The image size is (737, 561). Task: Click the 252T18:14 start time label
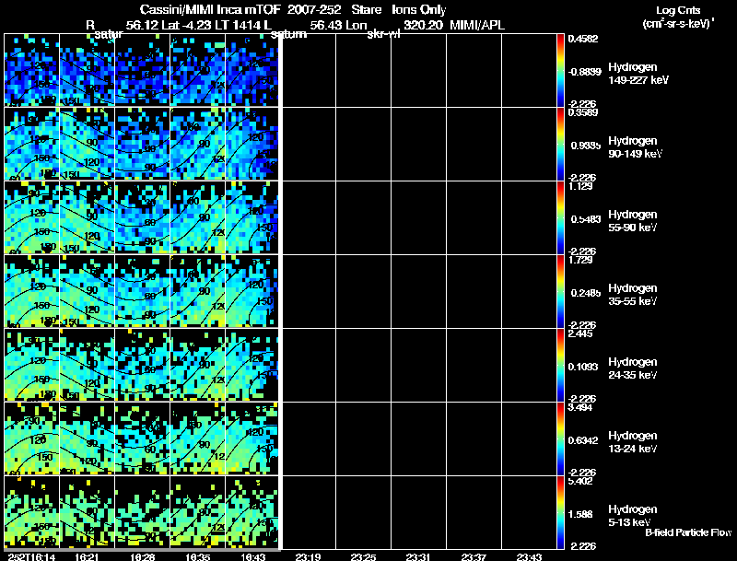coord(29,556)
